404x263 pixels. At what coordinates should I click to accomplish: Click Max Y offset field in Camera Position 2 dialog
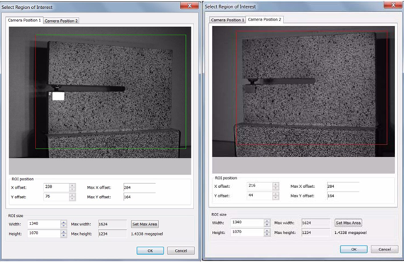click(343, 196)
